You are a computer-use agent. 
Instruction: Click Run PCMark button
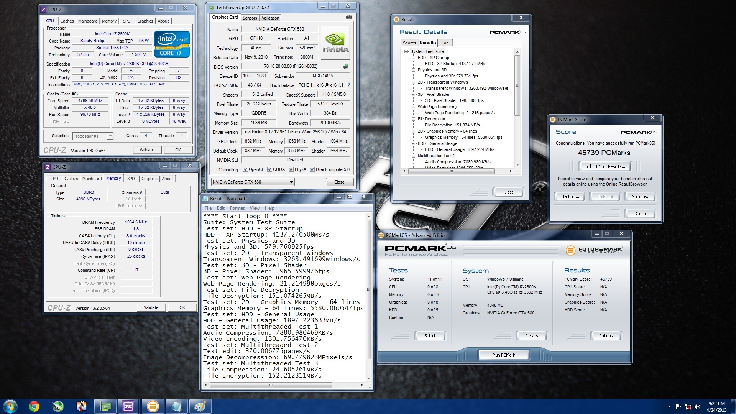click(504, 355)
